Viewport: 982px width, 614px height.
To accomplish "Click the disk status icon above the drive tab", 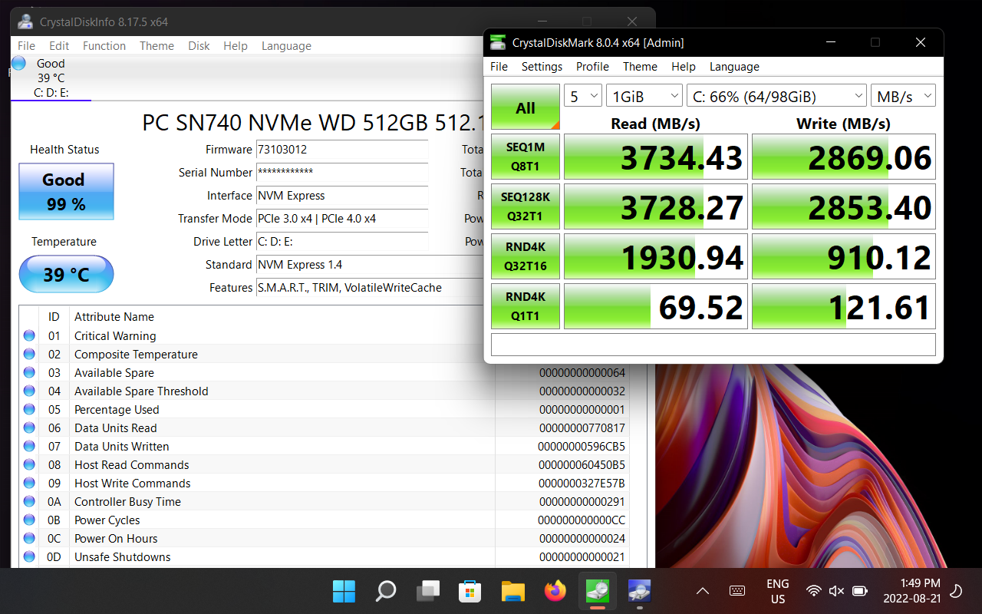I will (18, 63).
